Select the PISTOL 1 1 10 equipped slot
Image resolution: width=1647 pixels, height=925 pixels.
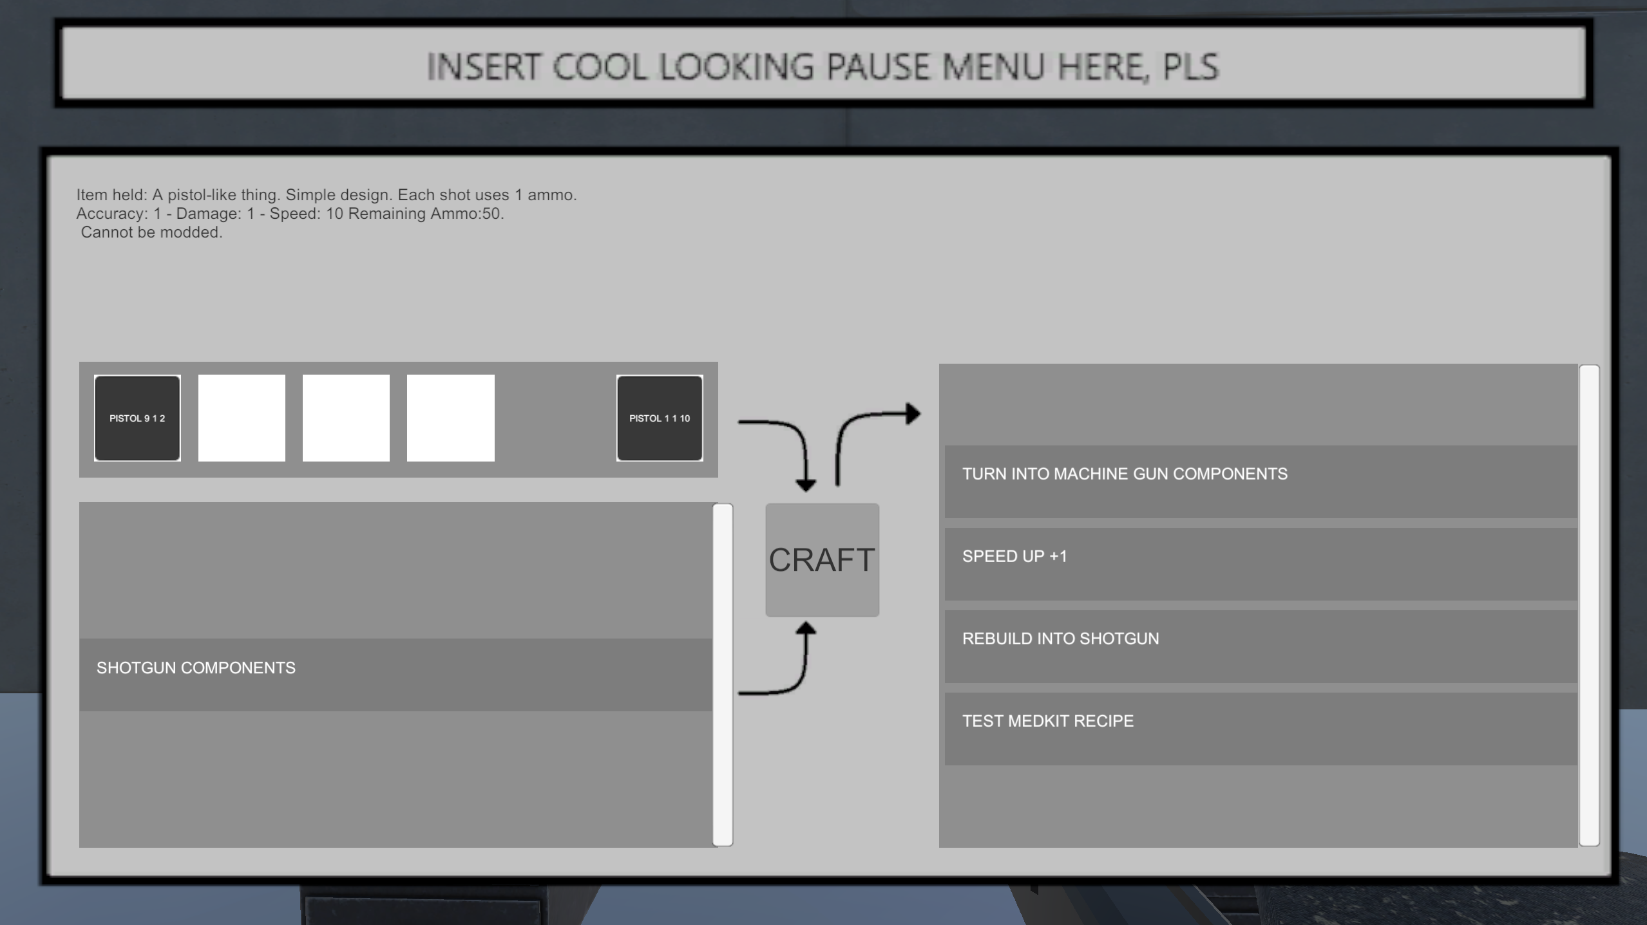point(659,418)
